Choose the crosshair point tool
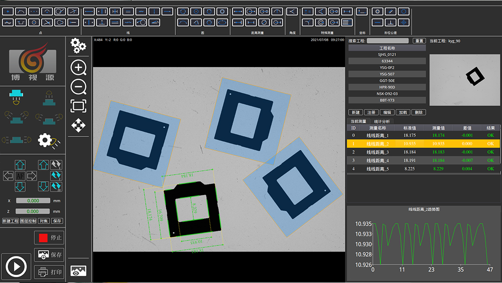The image size is (502, 283). click(x=9, y=11)
